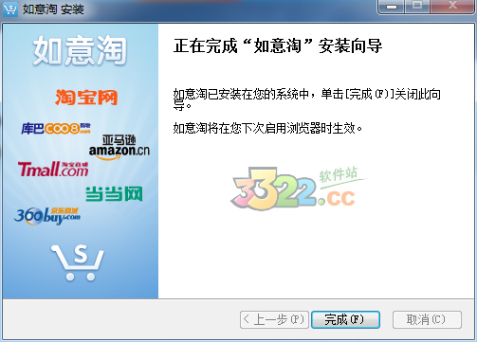Click the Tmall.com logo
Viewport: 477px width, 342px height.
tap(53, 169)
